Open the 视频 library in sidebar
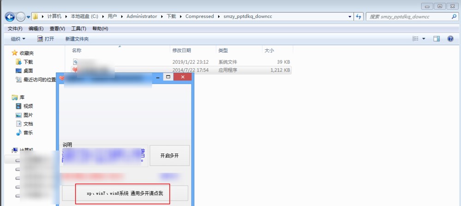 [x=24, y=106]
